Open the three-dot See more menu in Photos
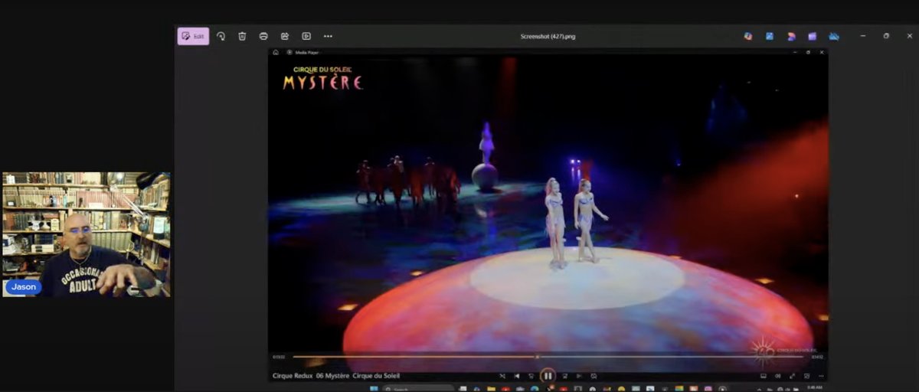This screenshot has height=392, width=919. (328, 36)
